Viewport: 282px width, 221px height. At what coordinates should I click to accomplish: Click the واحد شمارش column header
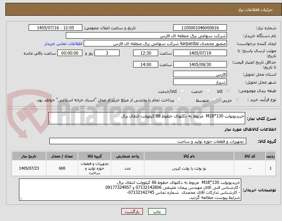click(127, 156)
